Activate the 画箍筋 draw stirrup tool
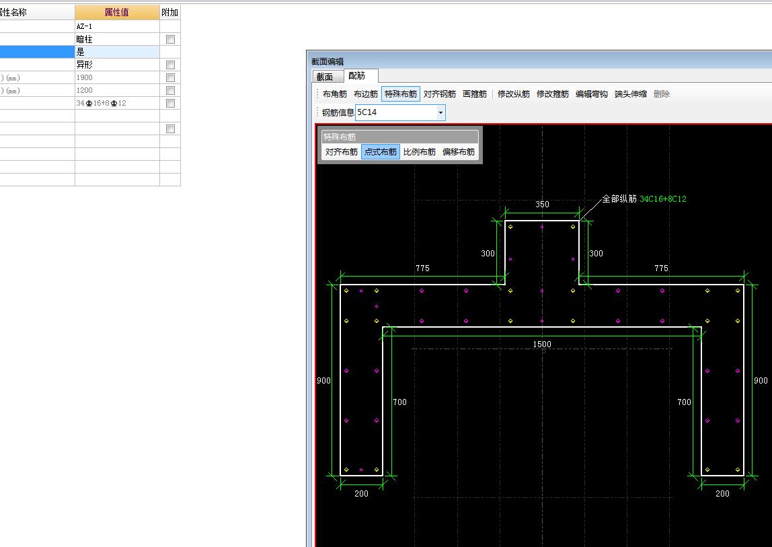Image resolution: width=772 pixels, height=547 pixels. 475,94
